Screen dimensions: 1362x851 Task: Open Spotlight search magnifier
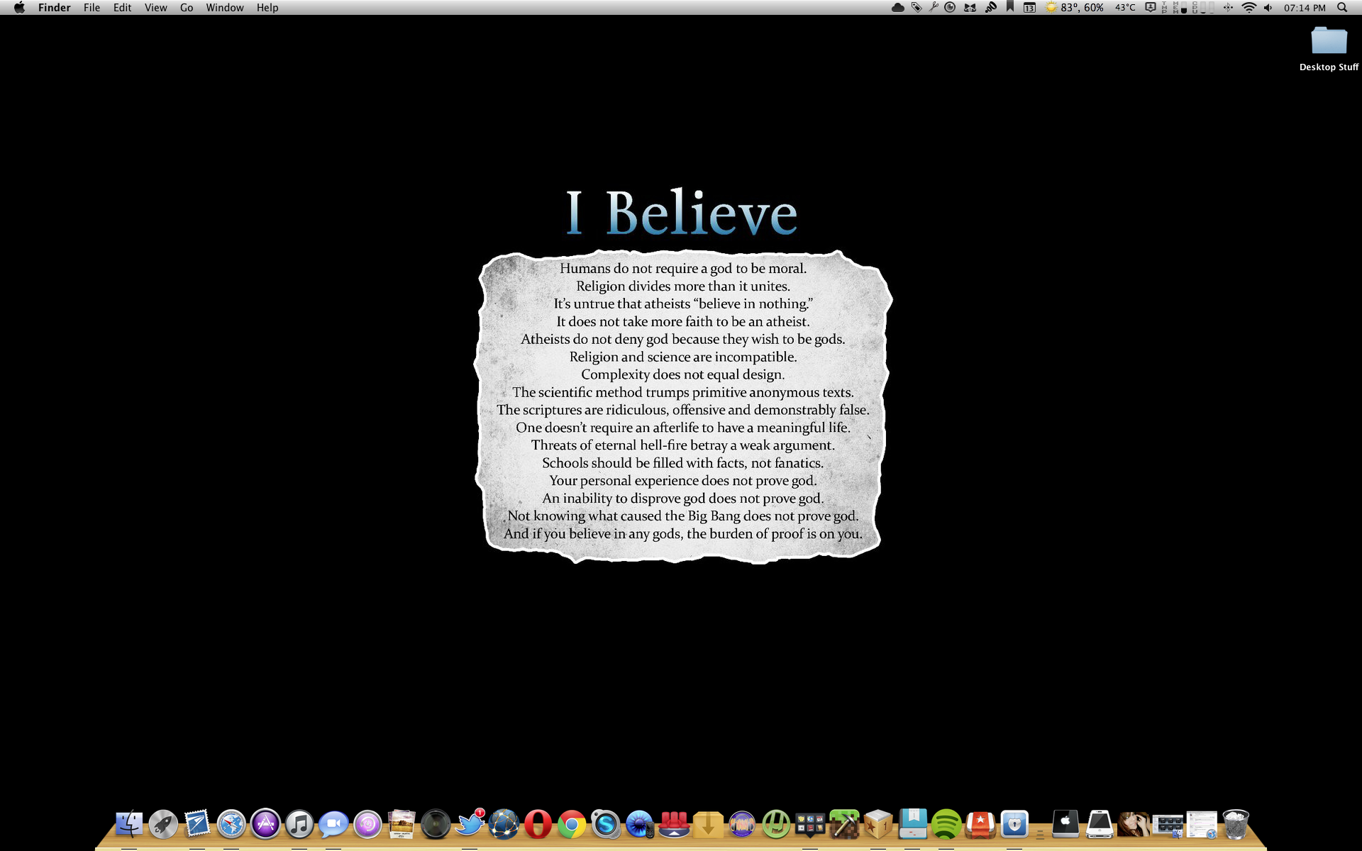click(1342, 8)
